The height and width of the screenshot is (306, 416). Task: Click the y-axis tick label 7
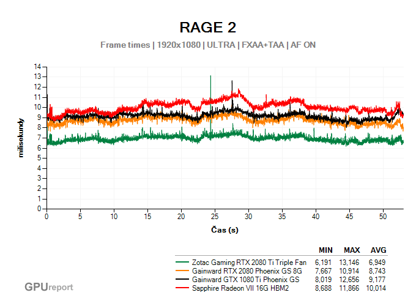39,138
